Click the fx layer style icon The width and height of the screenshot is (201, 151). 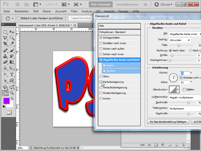point(149,145)
